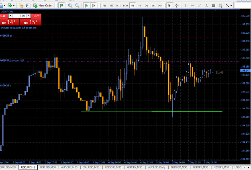Toggle the Terminal panel icon
Image resolution: width=251 pixels, height=170 pixels.
(x=28, y=6)
